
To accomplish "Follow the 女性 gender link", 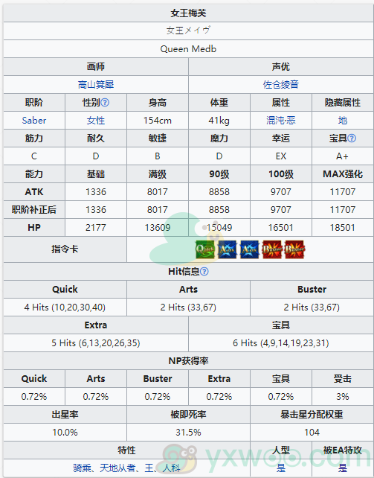I will pos(96,121).
